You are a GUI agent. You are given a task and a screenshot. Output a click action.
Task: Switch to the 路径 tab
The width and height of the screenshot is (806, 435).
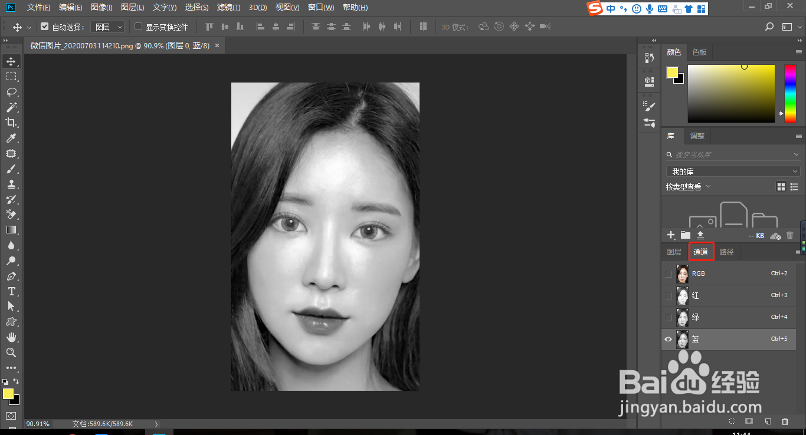click(726, 252)
